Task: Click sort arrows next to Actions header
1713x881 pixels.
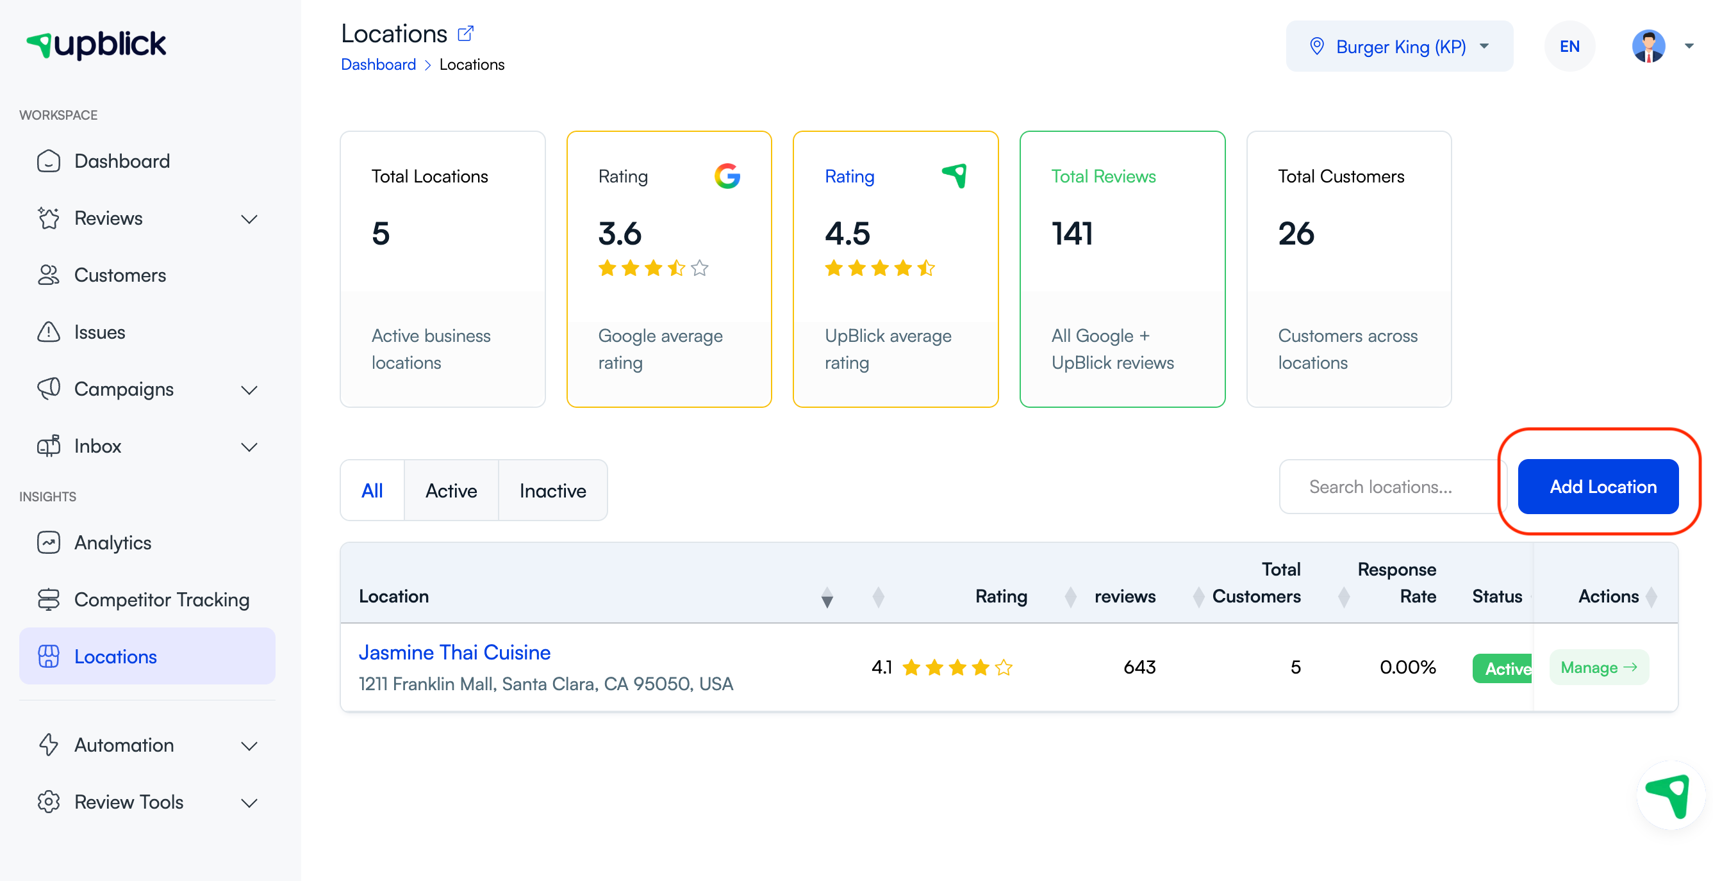Action: pyautogui.click(x=1651, y=597)
